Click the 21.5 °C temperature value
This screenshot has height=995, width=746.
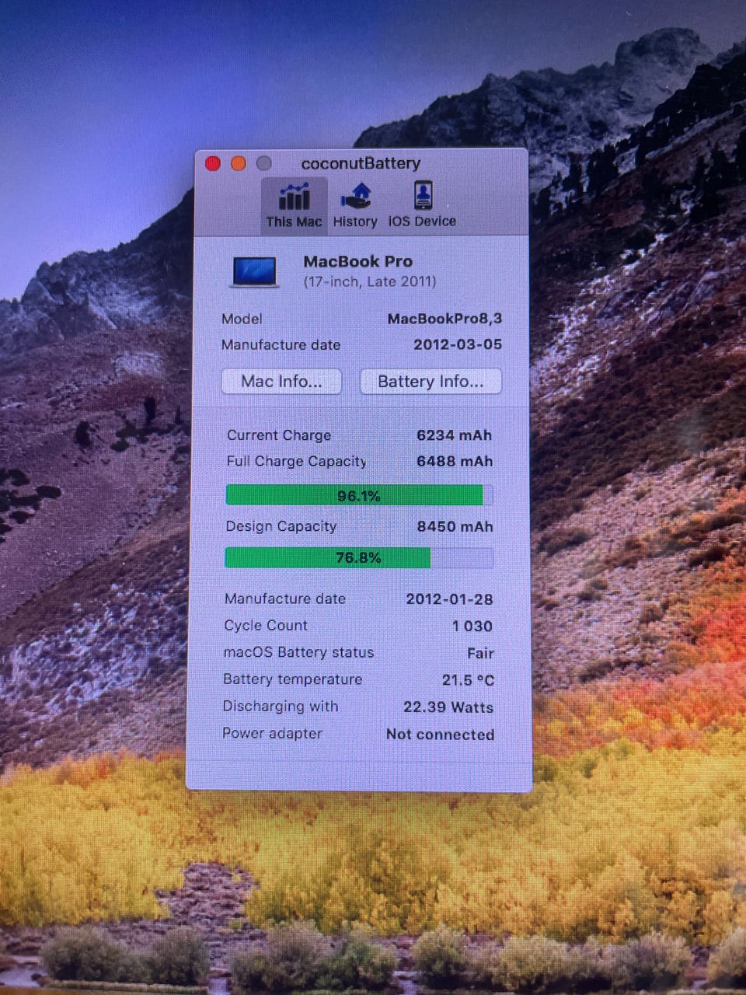point(468,680)
